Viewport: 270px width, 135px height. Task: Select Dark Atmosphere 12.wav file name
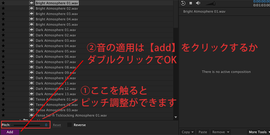pyautogui.click(x=56, y=89)
